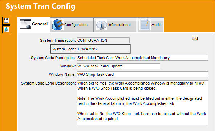Viewport: 215px width, 131px height.
Task: Click the envelope mail icon
Action: [195, 38]
